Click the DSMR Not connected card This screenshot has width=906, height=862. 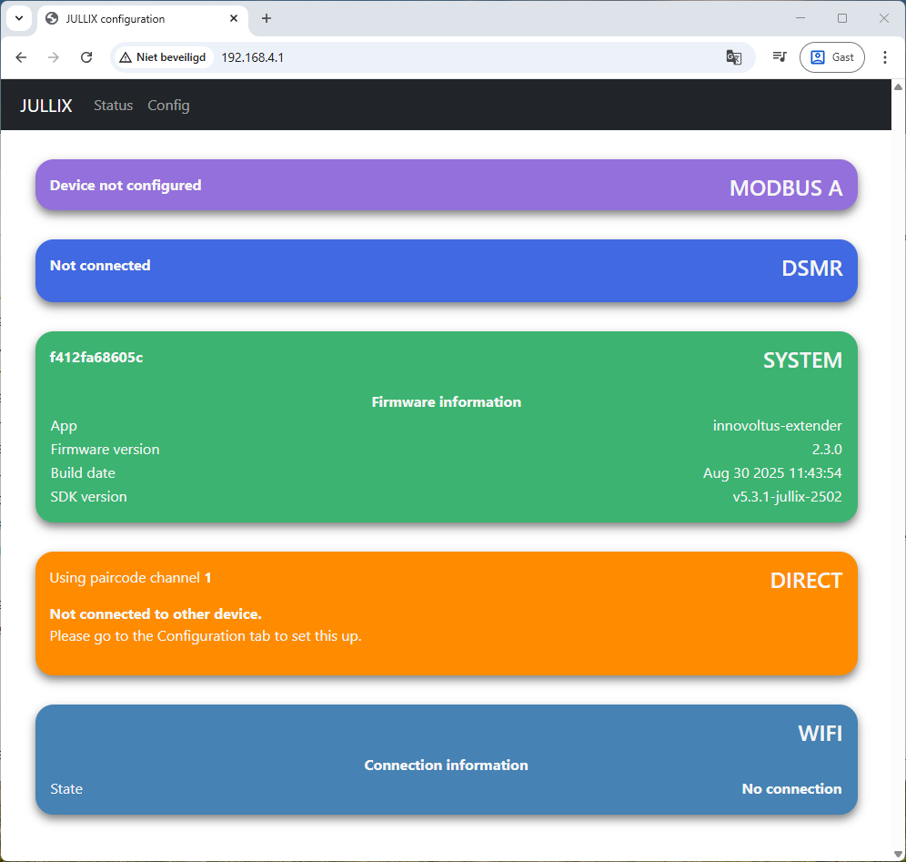pos(446,270)
